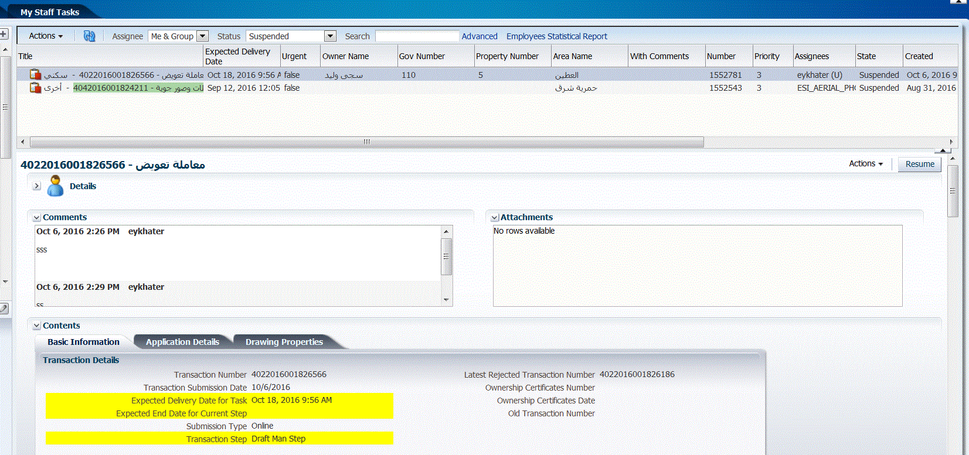Refresh the staff task list
This screenshot has height=455, width=969.
pos(89,36)
